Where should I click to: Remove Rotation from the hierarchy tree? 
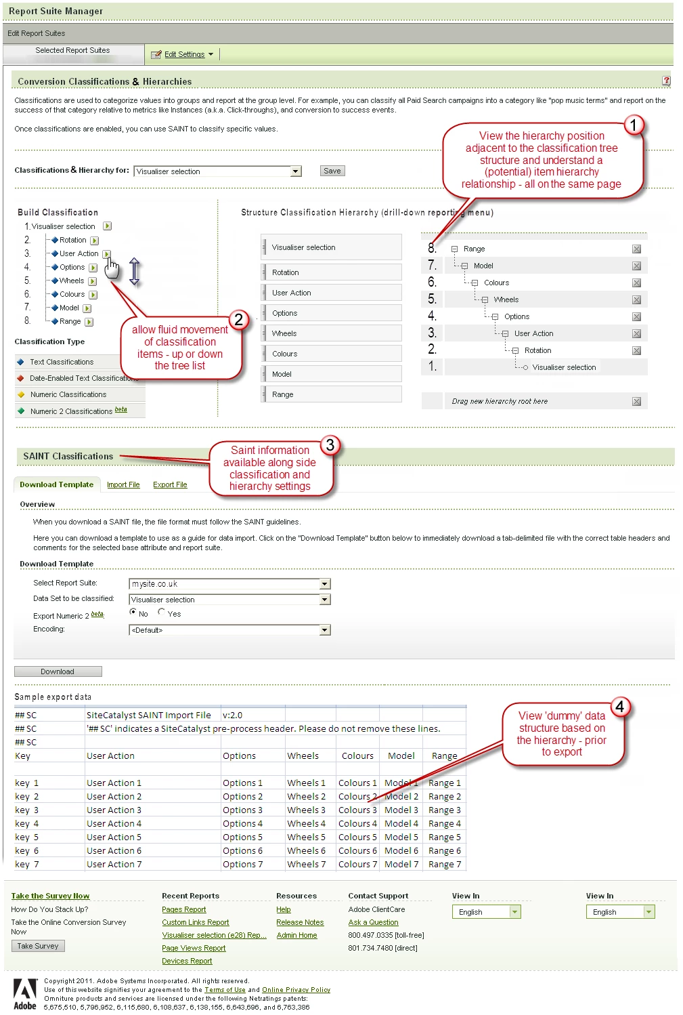coord(636,350)
